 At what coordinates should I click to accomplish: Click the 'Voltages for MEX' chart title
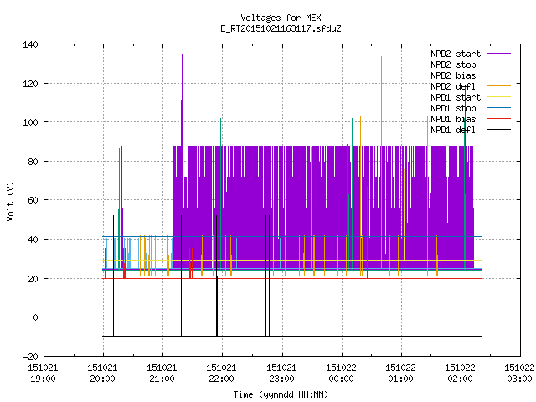coord(281,18)
